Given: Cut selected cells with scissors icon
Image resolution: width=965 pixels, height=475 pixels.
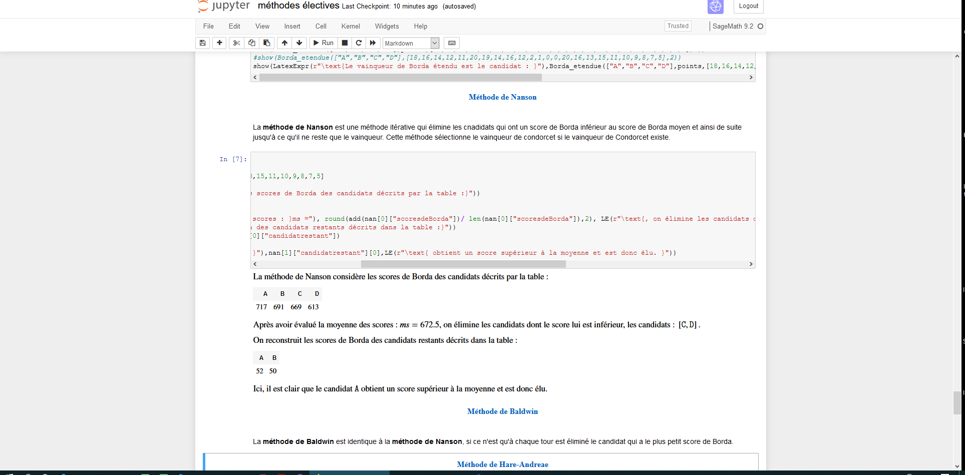Looking at the screenshot, I should coord(237,43).
